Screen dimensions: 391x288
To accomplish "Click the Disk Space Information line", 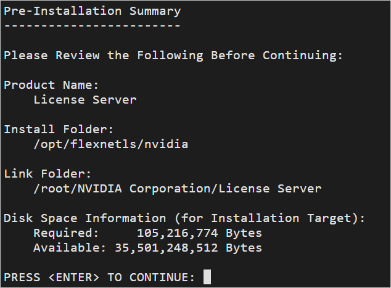I will coord(184,218).
